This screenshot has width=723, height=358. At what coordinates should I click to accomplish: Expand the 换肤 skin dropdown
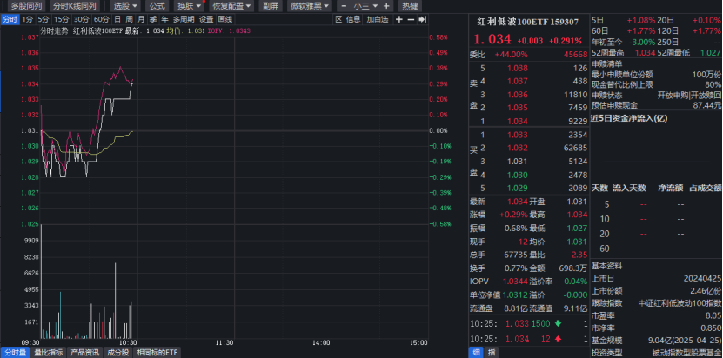pos(190,6)
